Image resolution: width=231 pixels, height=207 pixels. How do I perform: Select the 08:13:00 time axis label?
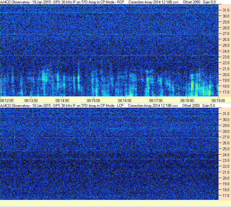(31, 101)
